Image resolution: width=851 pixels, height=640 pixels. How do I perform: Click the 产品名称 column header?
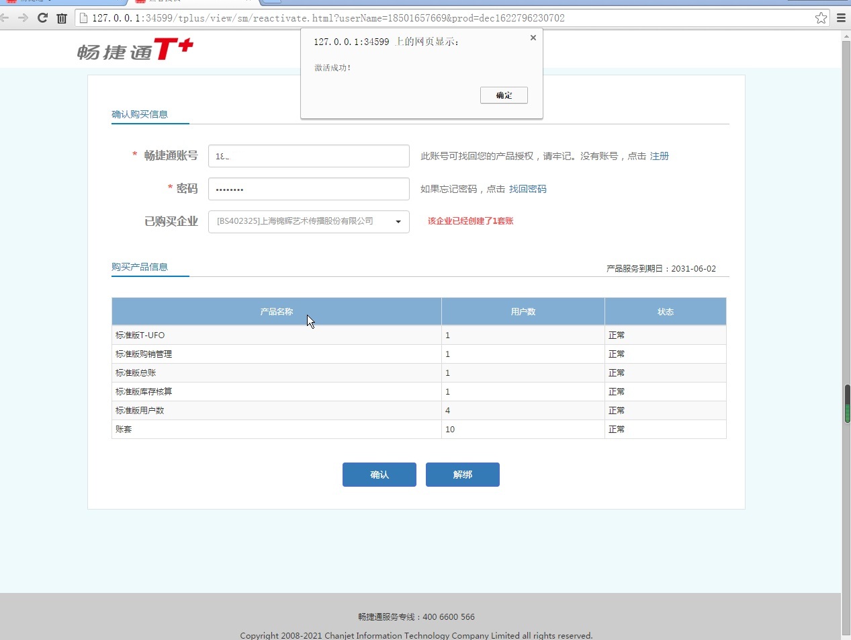[277, 311]
